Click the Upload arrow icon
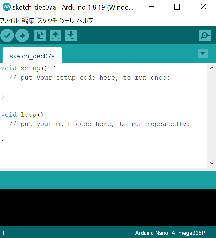Image resolution: width=216 pixels, height=238 pixels. (22, 35)
